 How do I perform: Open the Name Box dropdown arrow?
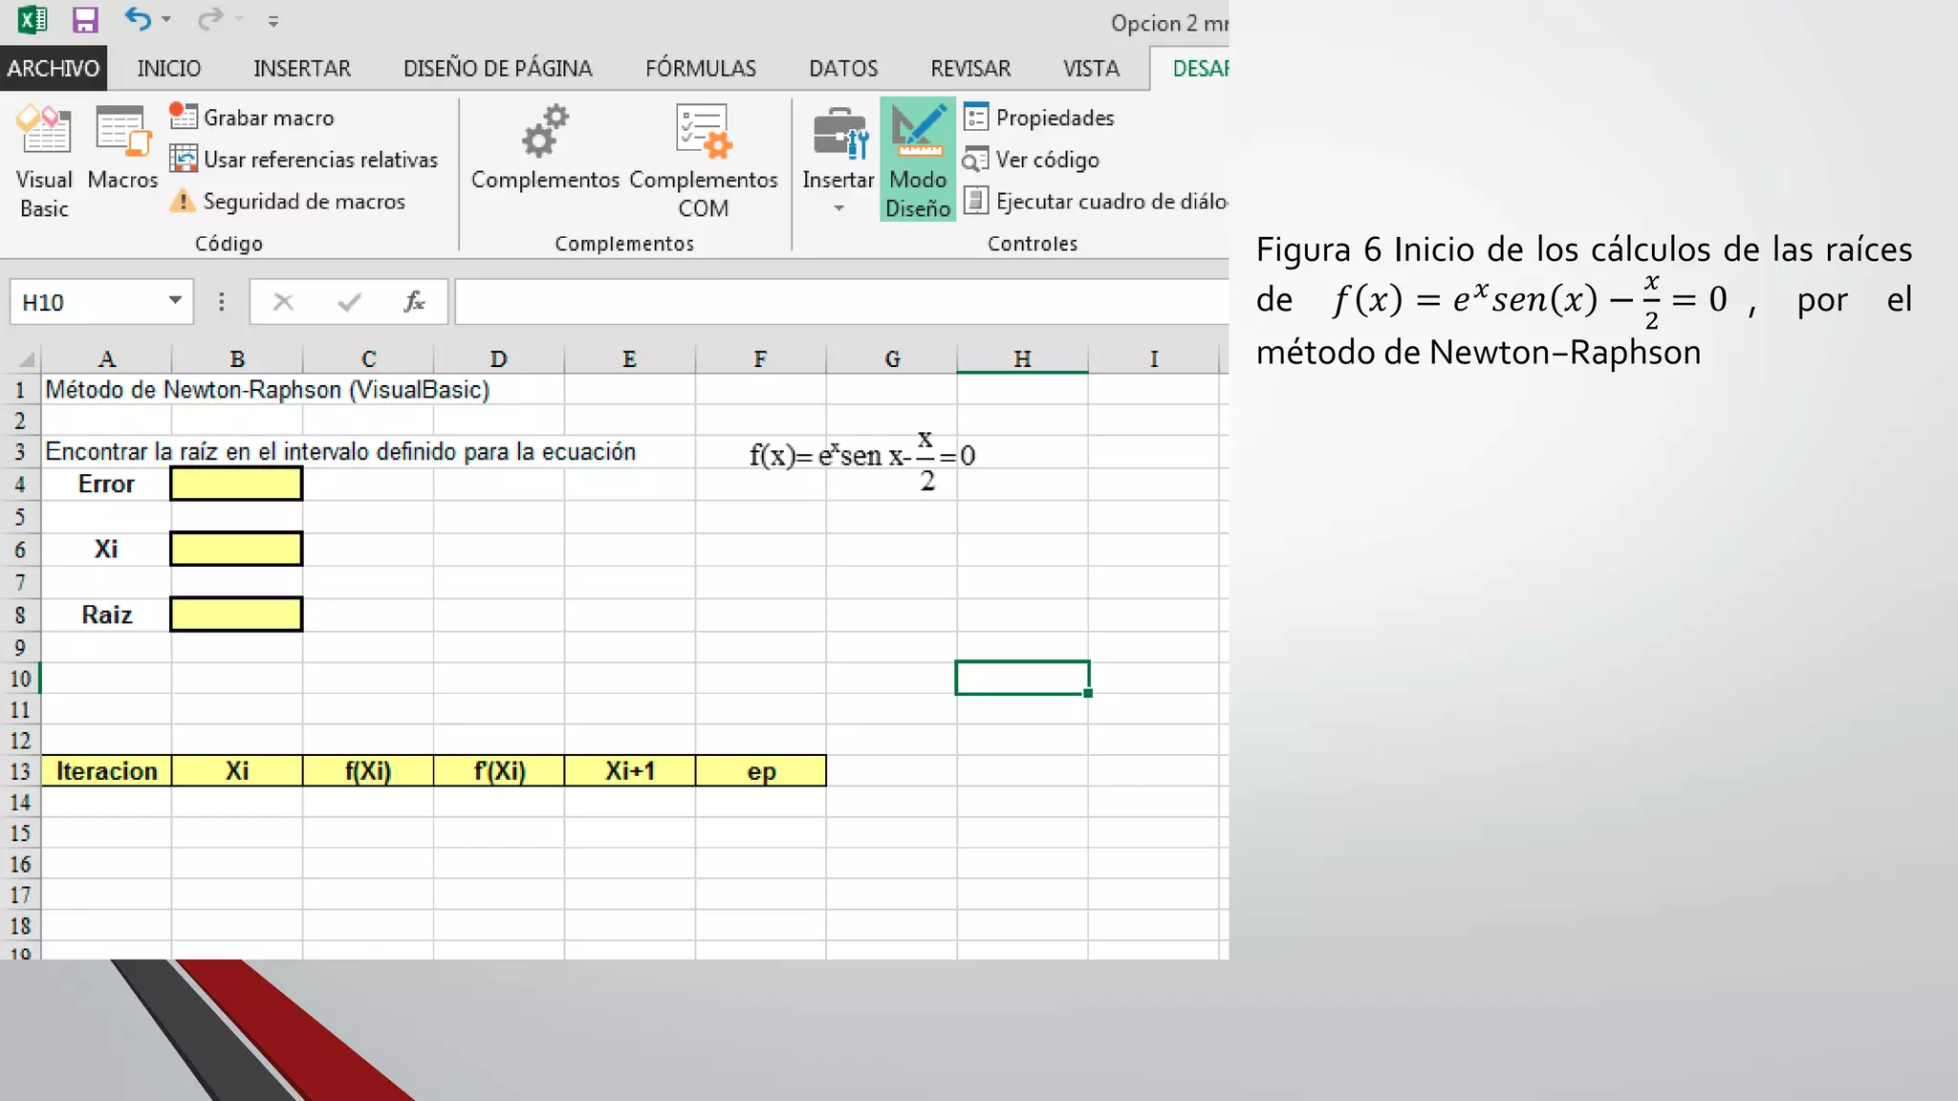175,301
